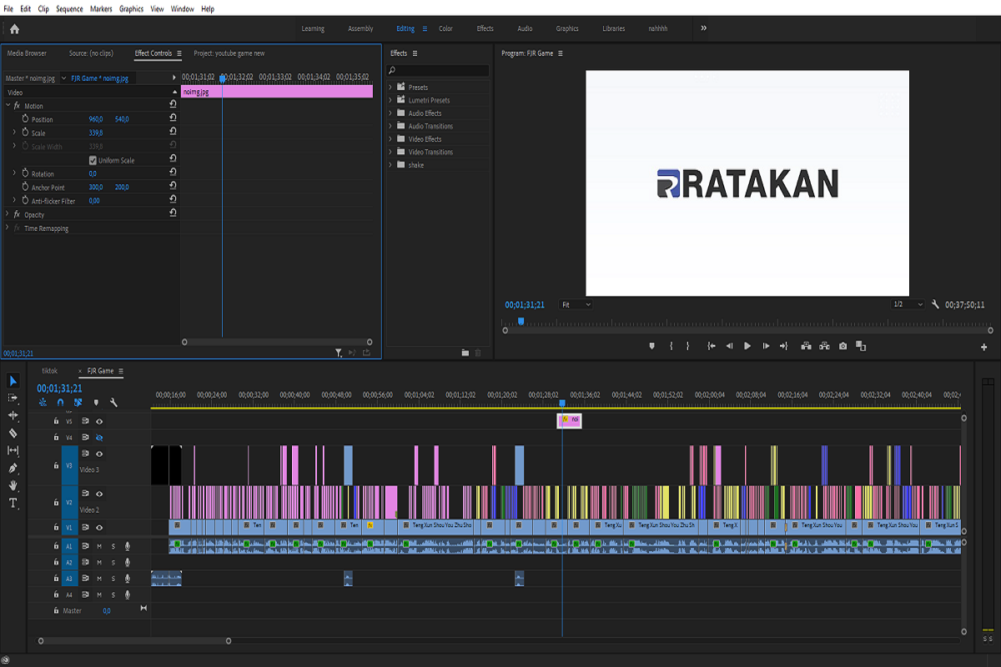
Task: Toggle insert sequences as nests button
Action: 43,403
